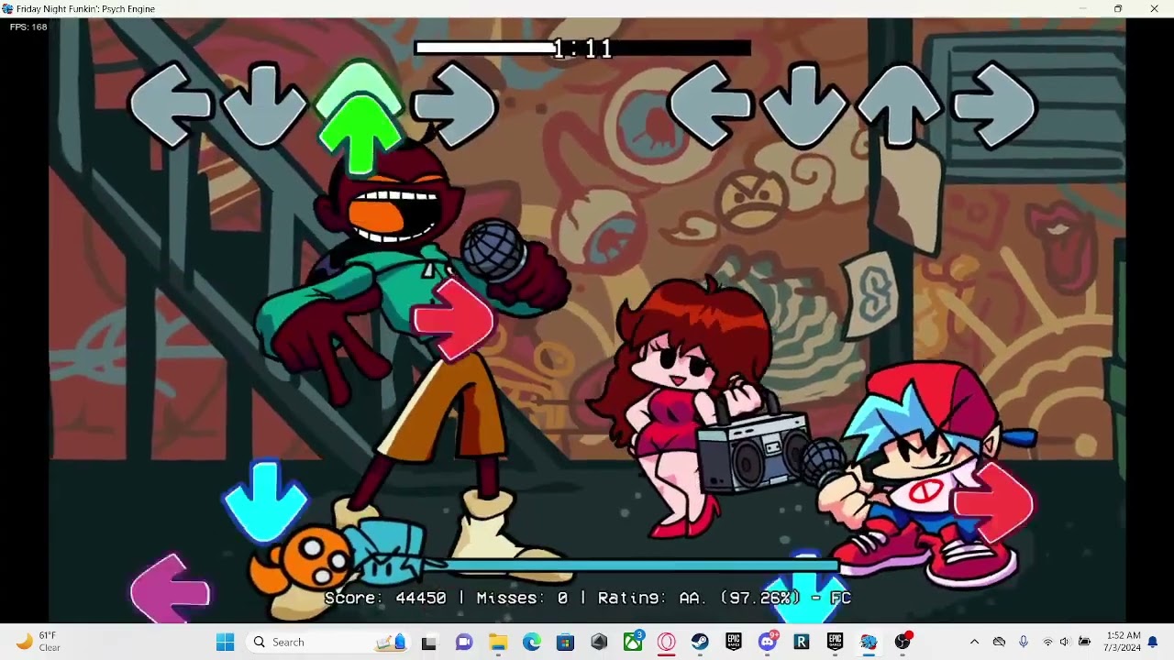1174x660 pixels.
Task: Click the song time progress bar
Action: tap(582, 48)
